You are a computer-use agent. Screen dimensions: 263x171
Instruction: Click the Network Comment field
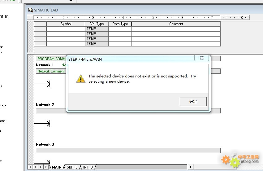[x=51, y=71]
